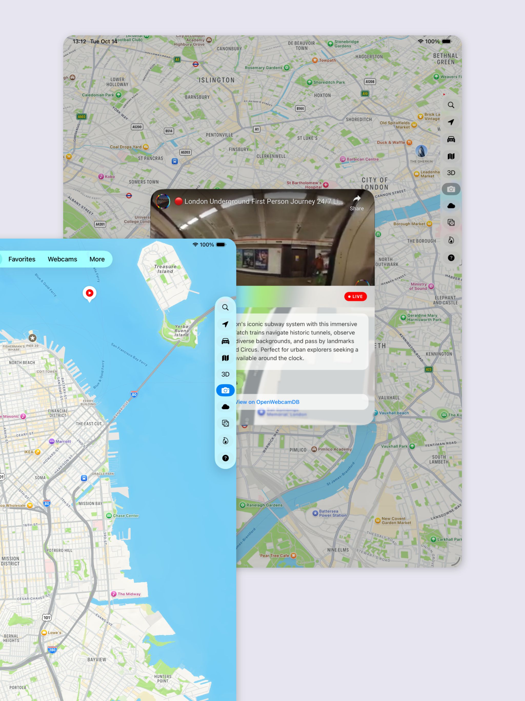Switch to the Webcams tab
Screen dimensions: 525x701
[62, 259]
